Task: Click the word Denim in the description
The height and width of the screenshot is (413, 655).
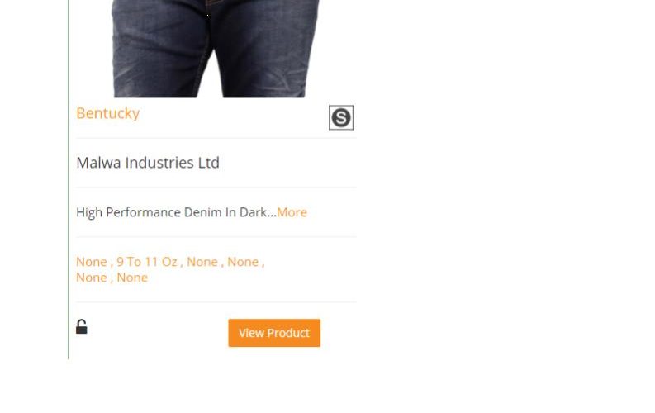Action: 202,212
